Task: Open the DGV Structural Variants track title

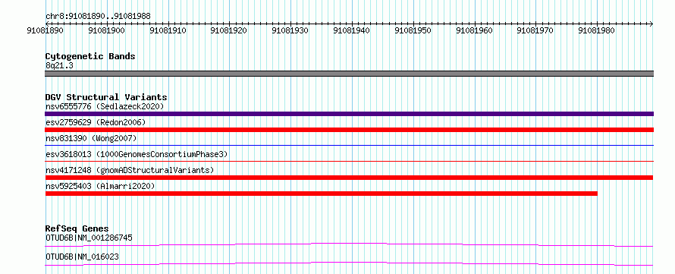Action: coord(106,97)
